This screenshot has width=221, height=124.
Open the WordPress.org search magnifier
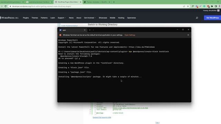click(197, 18)
